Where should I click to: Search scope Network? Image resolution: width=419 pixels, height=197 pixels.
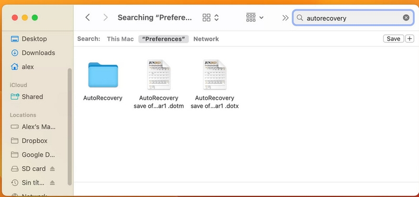(x=206, y=39)
